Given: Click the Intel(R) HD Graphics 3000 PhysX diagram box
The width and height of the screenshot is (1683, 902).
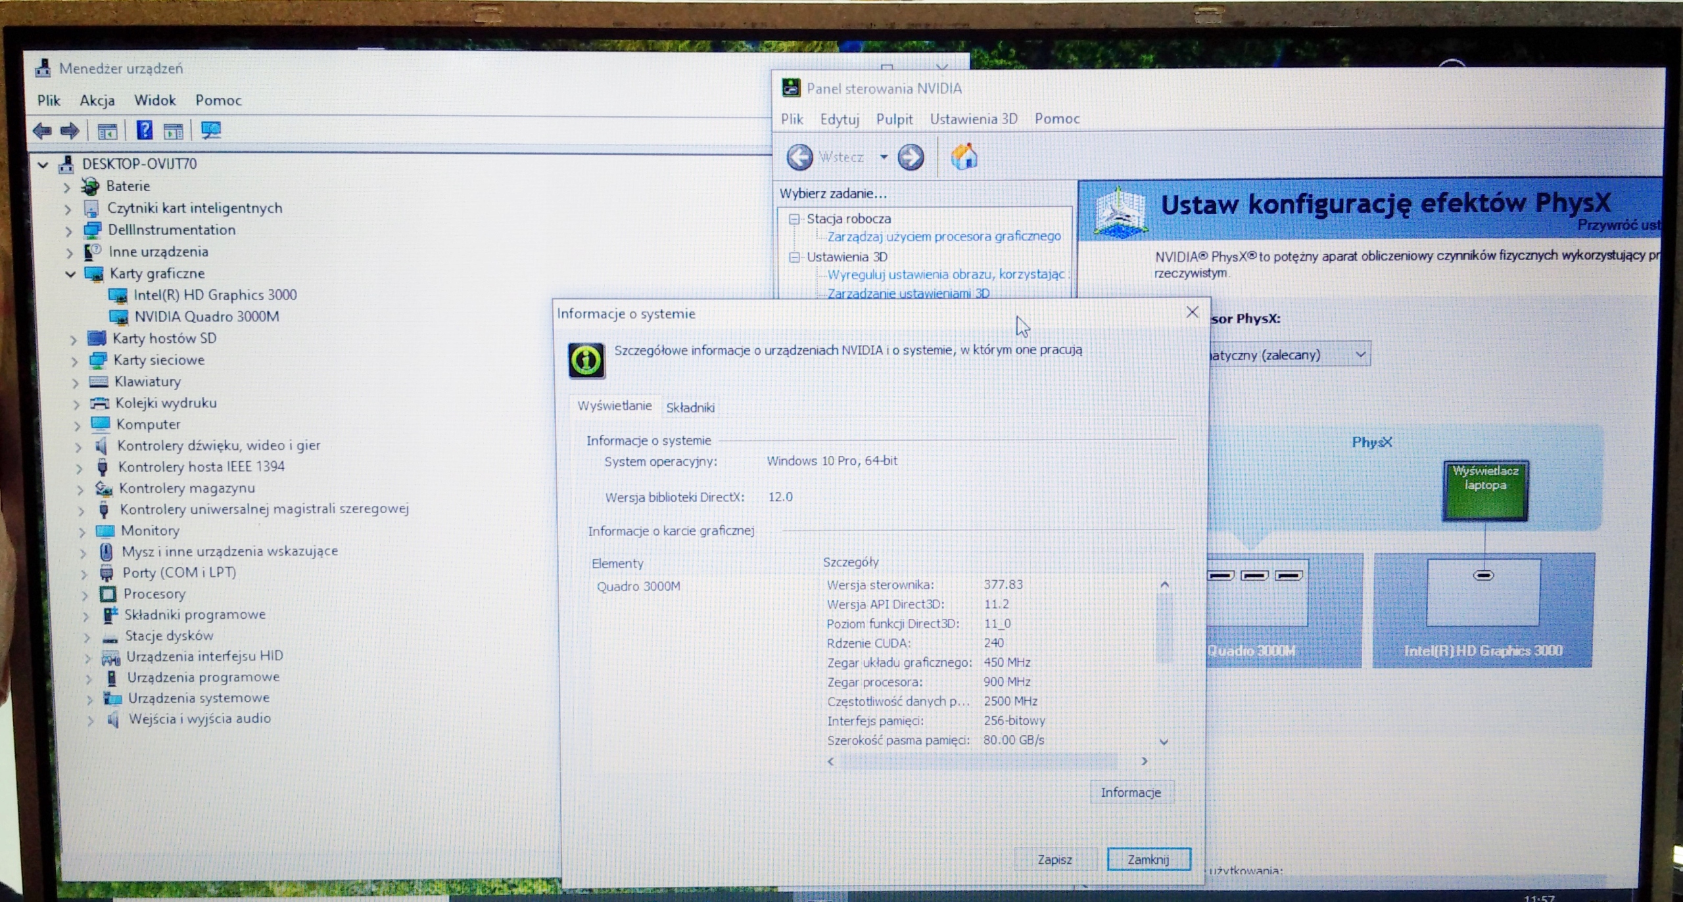Looking at the screenshot, I should 1482,610.
